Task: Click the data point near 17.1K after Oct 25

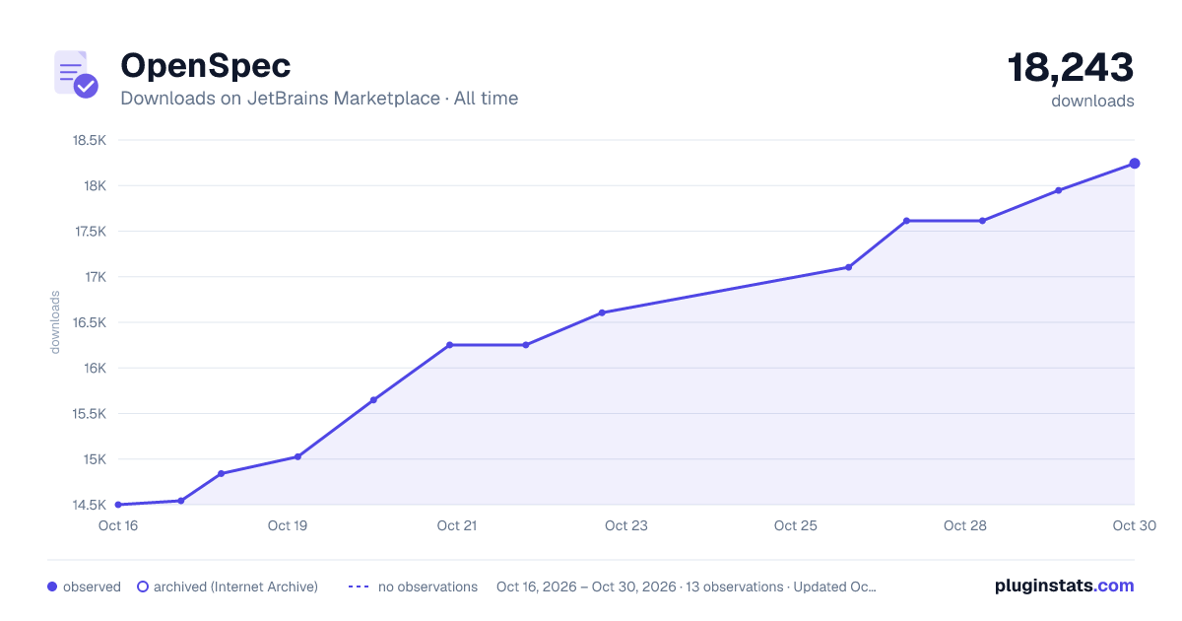Action: click(848, 267)
